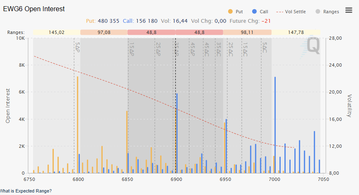
Task: Click the 98,11 range label
Action: click(x=247, y=32)
